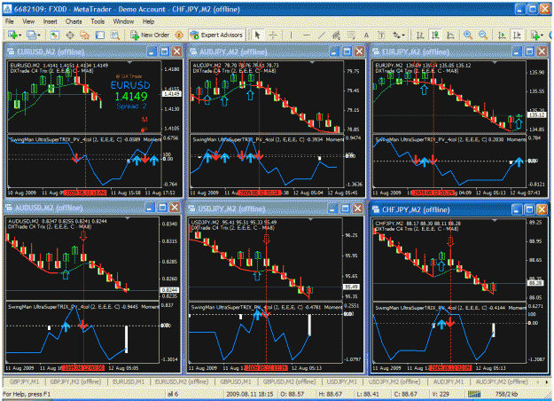Screen dimensions: 554x401
Task: Switch chart to Candlesticks mode
Action: point(435,35)
